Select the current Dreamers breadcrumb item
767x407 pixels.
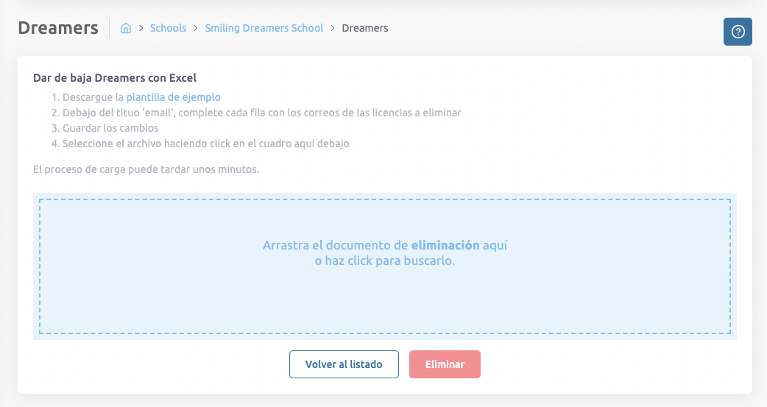point(365,29)
